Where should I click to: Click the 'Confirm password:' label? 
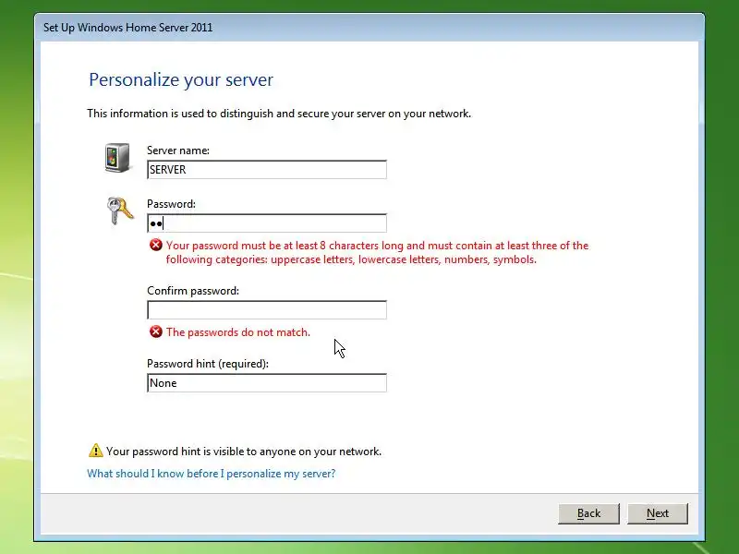click(x=193, y=291)
